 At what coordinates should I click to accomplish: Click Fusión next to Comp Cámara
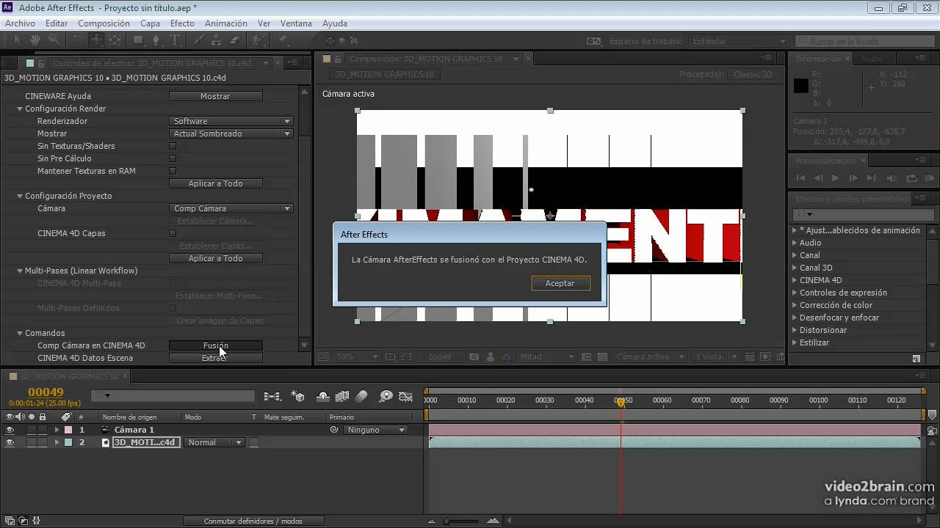click(215, 345)
